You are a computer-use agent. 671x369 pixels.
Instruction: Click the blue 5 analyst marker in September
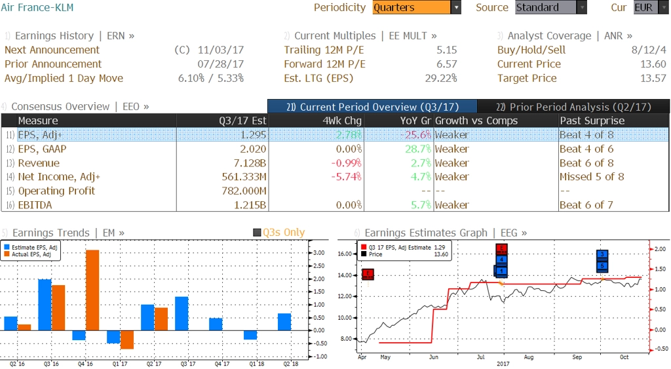(602, 266)
